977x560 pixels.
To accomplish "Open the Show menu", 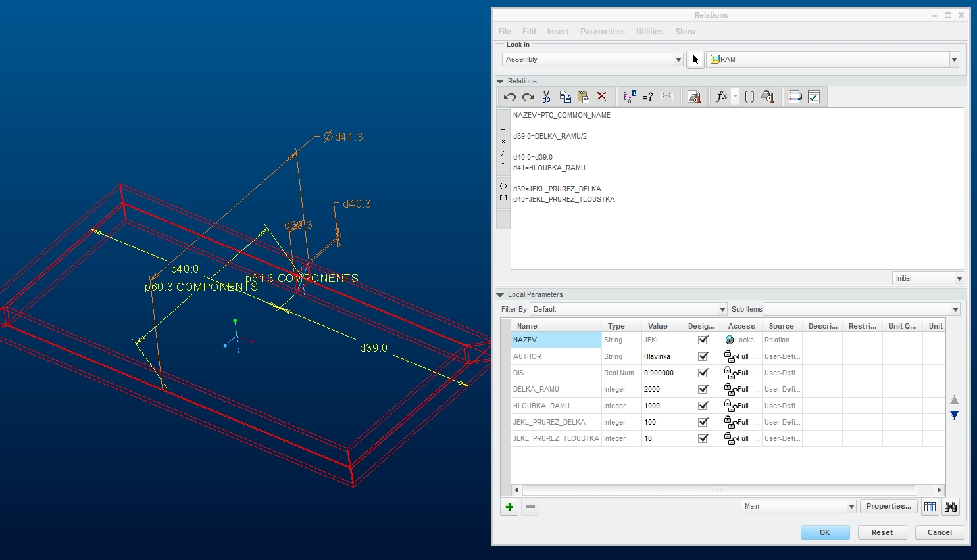I will click(686, 32).
